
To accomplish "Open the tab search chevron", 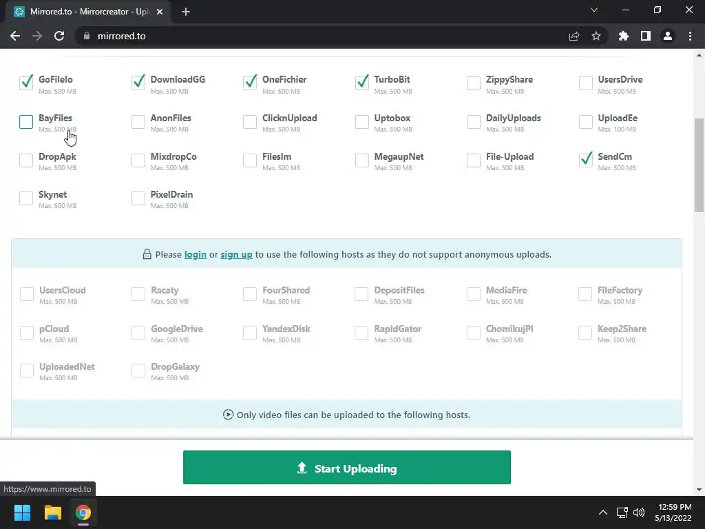I will 594,10.
